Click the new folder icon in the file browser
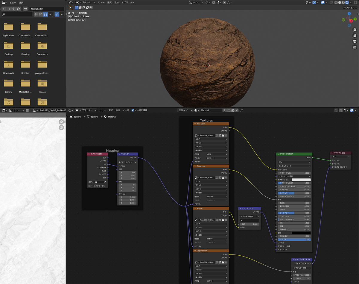The image size is (359, 284). tap(25, 9)
